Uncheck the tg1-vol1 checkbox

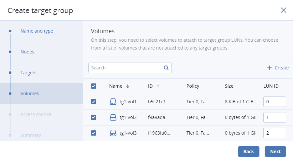click(x=94, y=102)
